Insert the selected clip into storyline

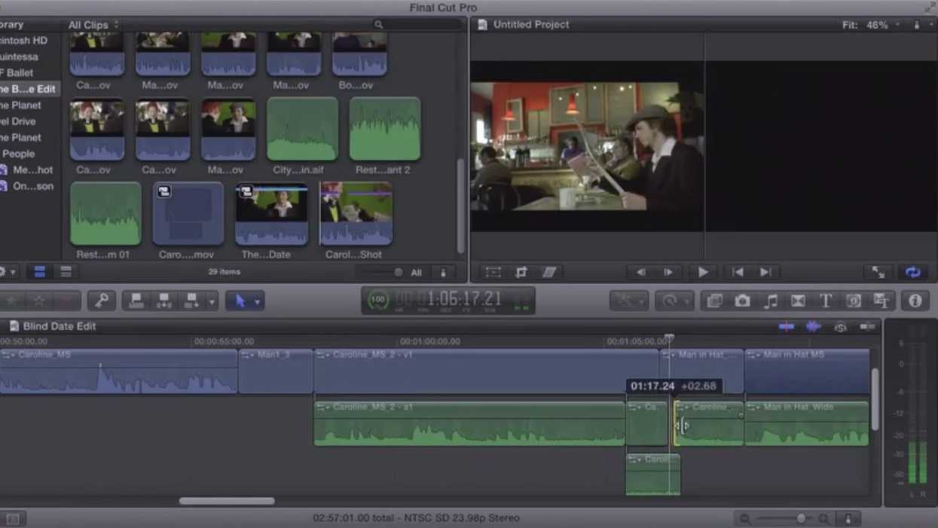point(164,301)
